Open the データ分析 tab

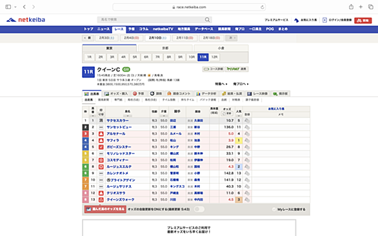[x=206, y=93]
